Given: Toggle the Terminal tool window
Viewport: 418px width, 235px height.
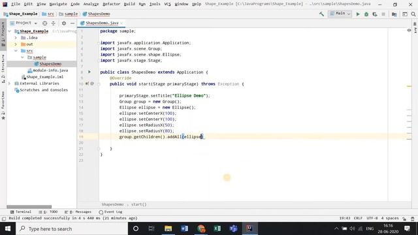Looking at the screenshot, I should click(x=21, y=212).
